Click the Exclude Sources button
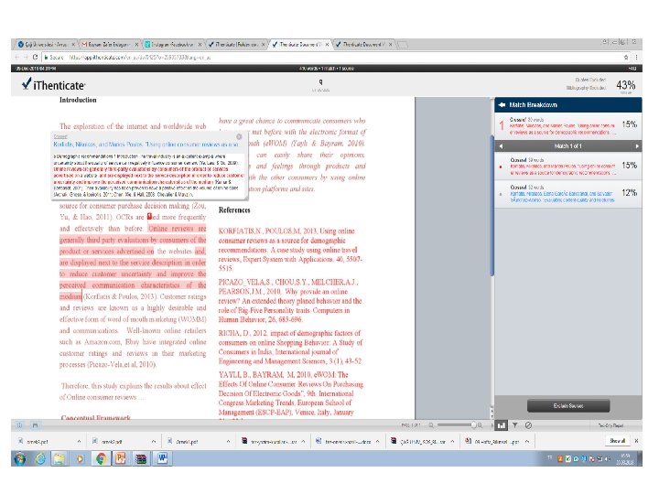This screenshot has height=494, width=659. click(x=568, y=406)
